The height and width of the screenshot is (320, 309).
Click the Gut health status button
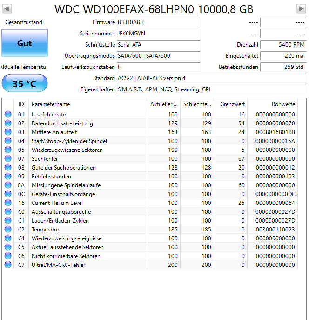tap(25, 43)
